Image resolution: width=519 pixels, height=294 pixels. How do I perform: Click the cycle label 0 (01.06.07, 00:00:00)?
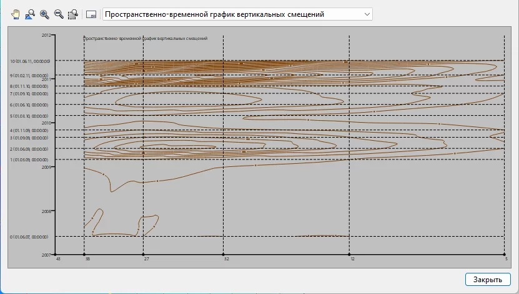(29, 237)
